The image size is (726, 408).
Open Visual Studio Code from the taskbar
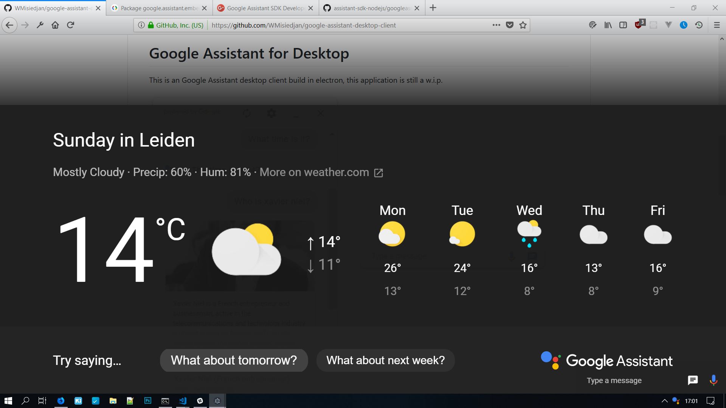pyautogui.click(x=183, y=401)
